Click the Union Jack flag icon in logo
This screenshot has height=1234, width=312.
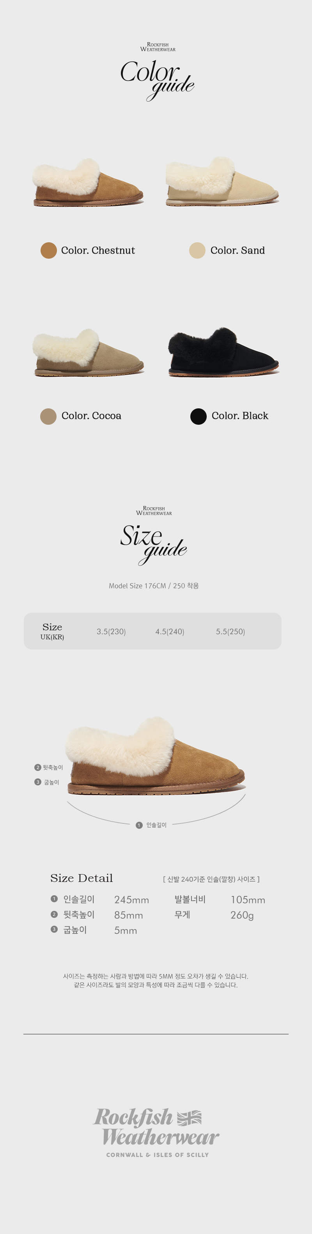pyautogui.click(x=189, y=1118)
